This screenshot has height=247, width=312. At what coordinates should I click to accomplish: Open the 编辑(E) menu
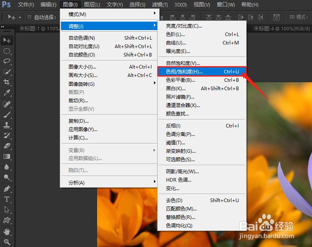tap(49, 4)
